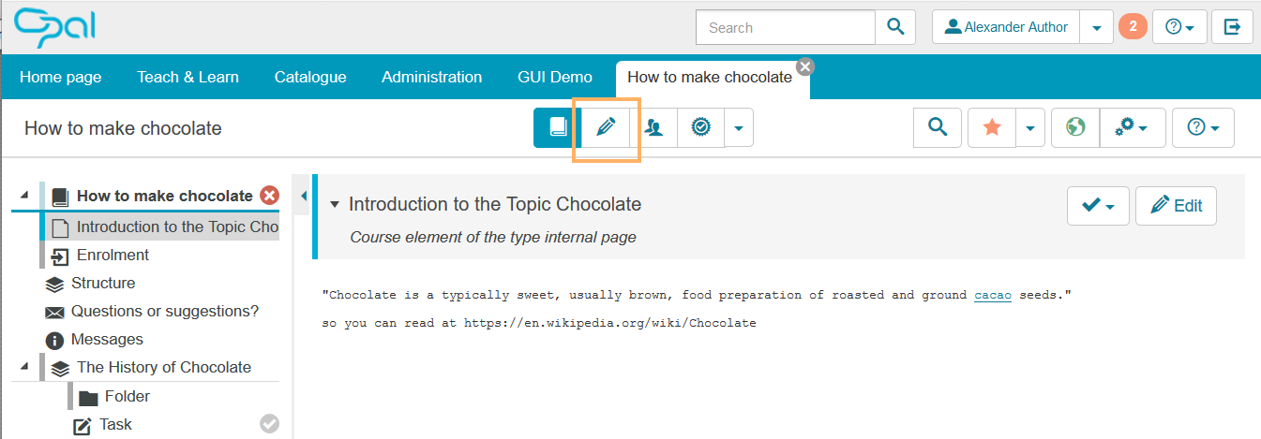
Task: Collapse the left navigation panel arrow
Action: coord(303,196)
